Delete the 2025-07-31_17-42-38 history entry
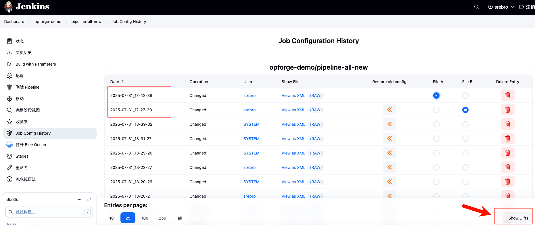 tap(507, 96)
